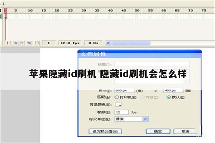The image size is (215, 143).
Task: Click the frame rate field showing 12
Action: pos(121,112)
